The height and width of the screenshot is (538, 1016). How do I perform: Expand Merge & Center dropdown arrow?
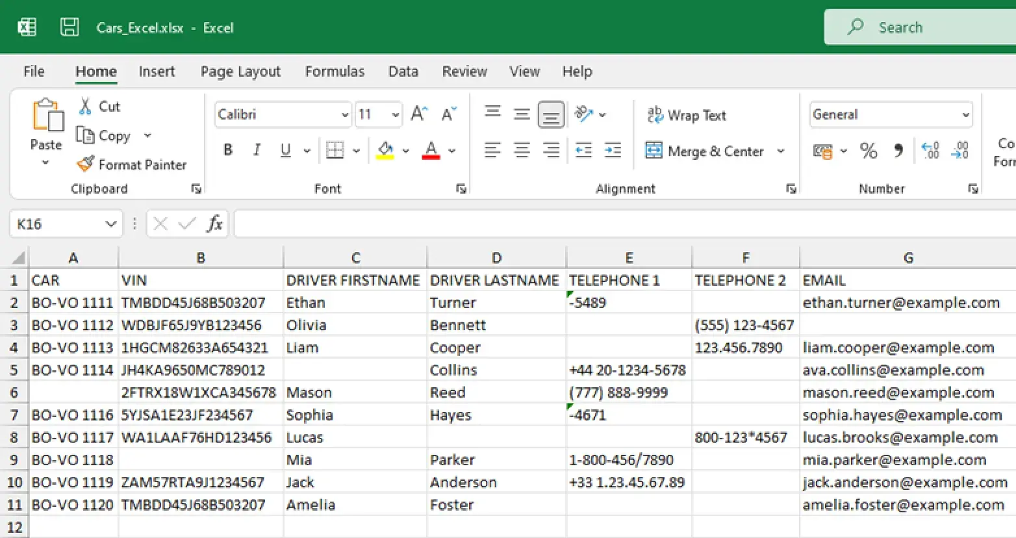pyautogui.click(x=781, y=151)
